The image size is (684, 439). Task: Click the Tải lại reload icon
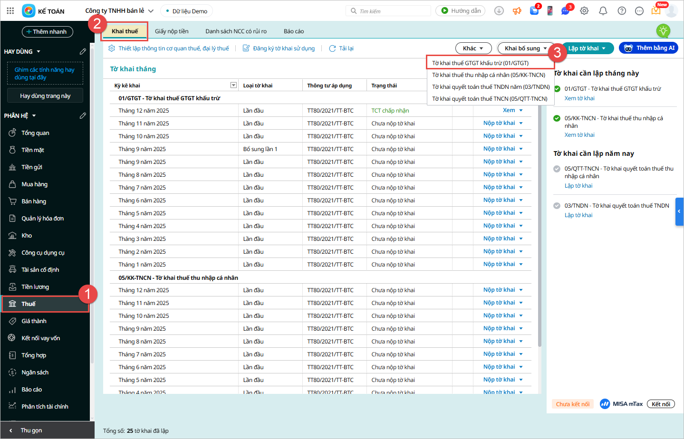pyautogui.click(x=332, y=48)
